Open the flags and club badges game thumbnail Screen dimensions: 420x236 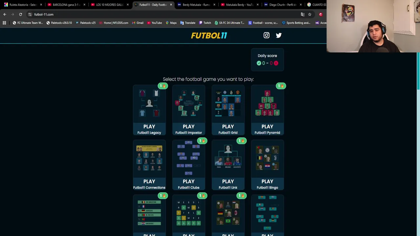pyautogui.click(x=228, y=213)
